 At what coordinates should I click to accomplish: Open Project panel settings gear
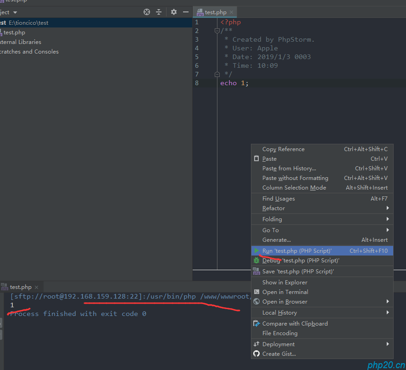click(x=173, y=12)
